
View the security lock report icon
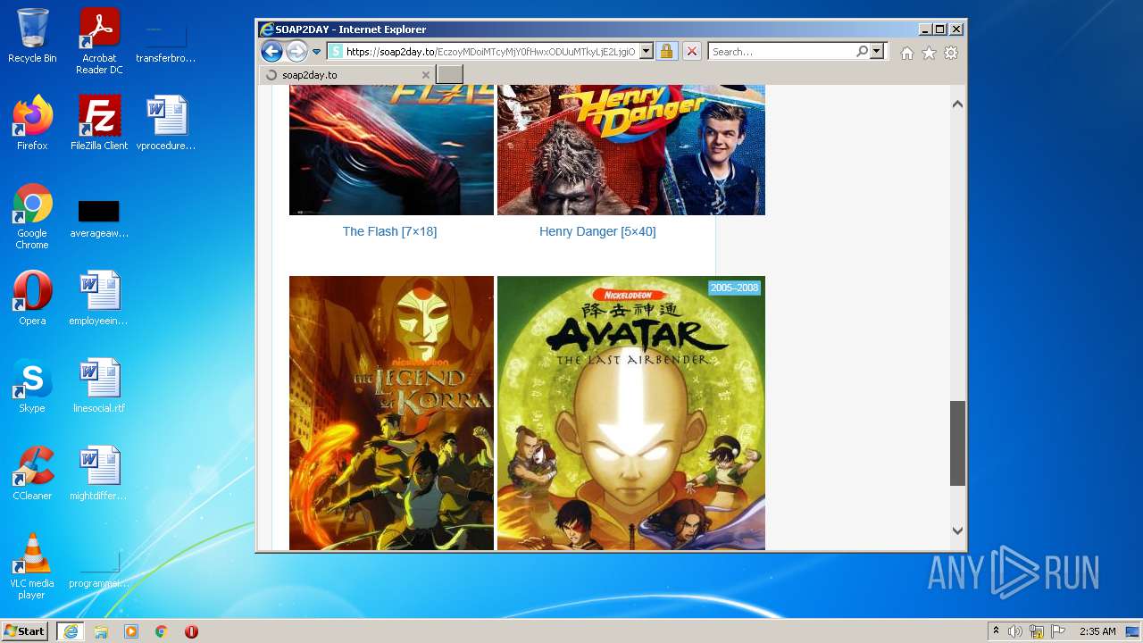(x=666, y=52)
